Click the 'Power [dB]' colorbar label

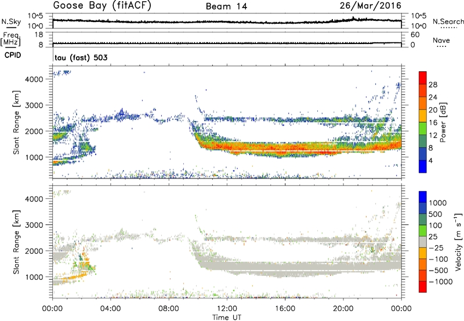click(443, 122)
